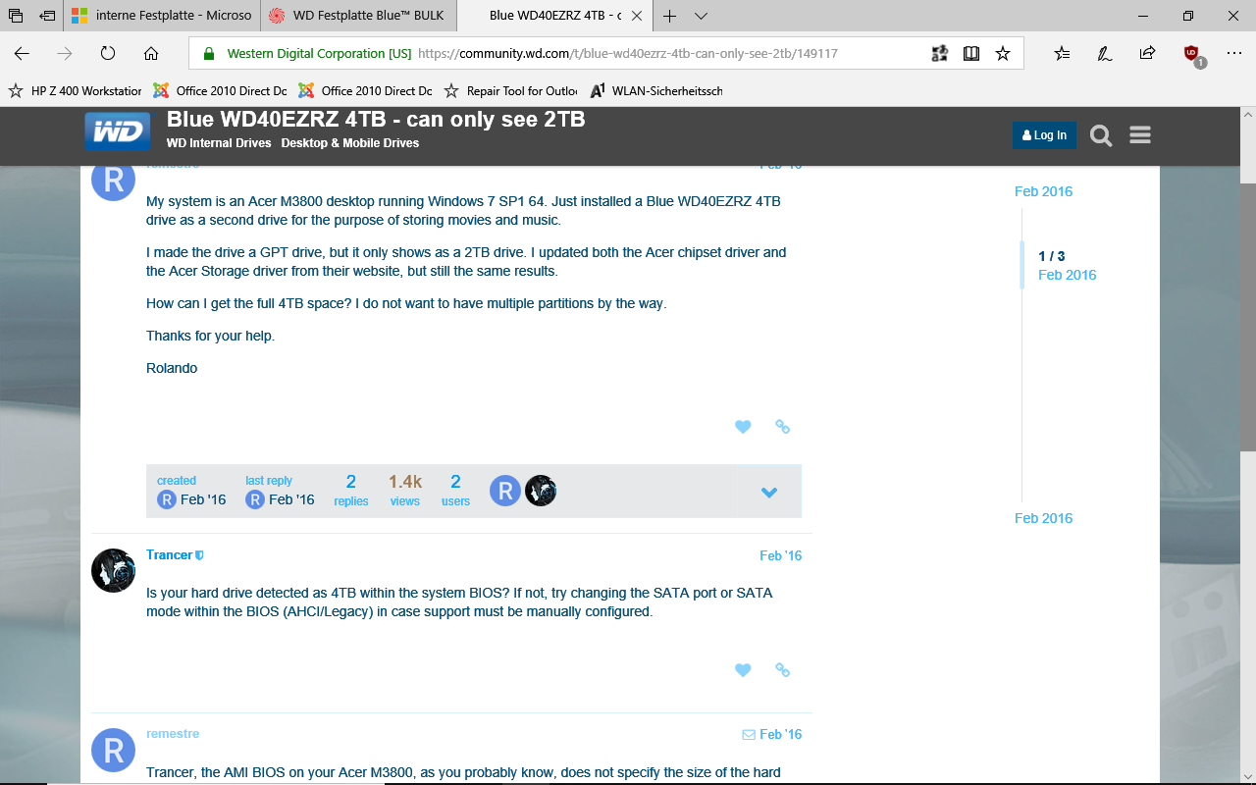Copy link to first post via chain icon
This screenshot has height=785, width=1256.
(x=782, y=427)
